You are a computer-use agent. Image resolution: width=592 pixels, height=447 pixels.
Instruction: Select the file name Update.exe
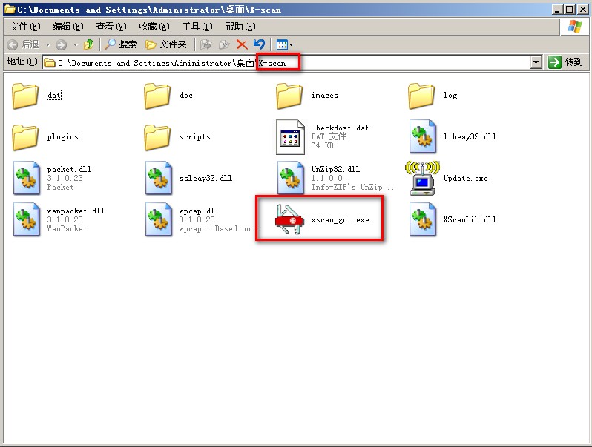465,178
